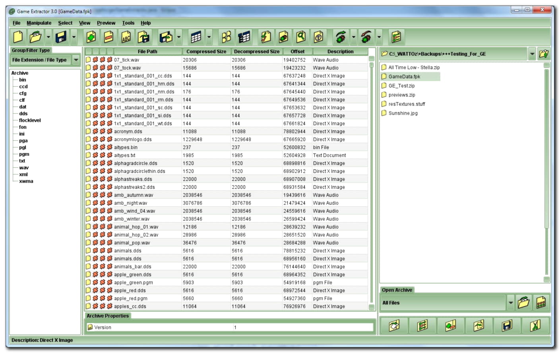Click the Open Archive folder icon in toolbar

[36, 37]
